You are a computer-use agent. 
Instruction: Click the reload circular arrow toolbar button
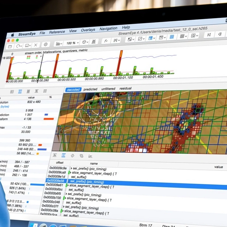pyautogui.click(x=19, y=46)
